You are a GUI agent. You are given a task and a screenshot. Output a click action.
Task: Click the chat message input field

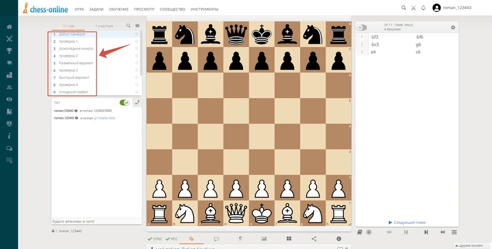(97, 221)
